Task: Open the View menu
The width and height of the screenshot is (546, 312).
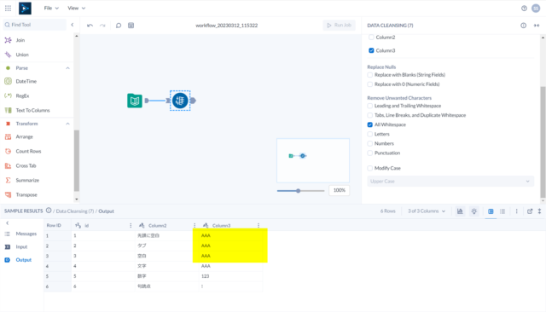Action: (x=76, y=8)
